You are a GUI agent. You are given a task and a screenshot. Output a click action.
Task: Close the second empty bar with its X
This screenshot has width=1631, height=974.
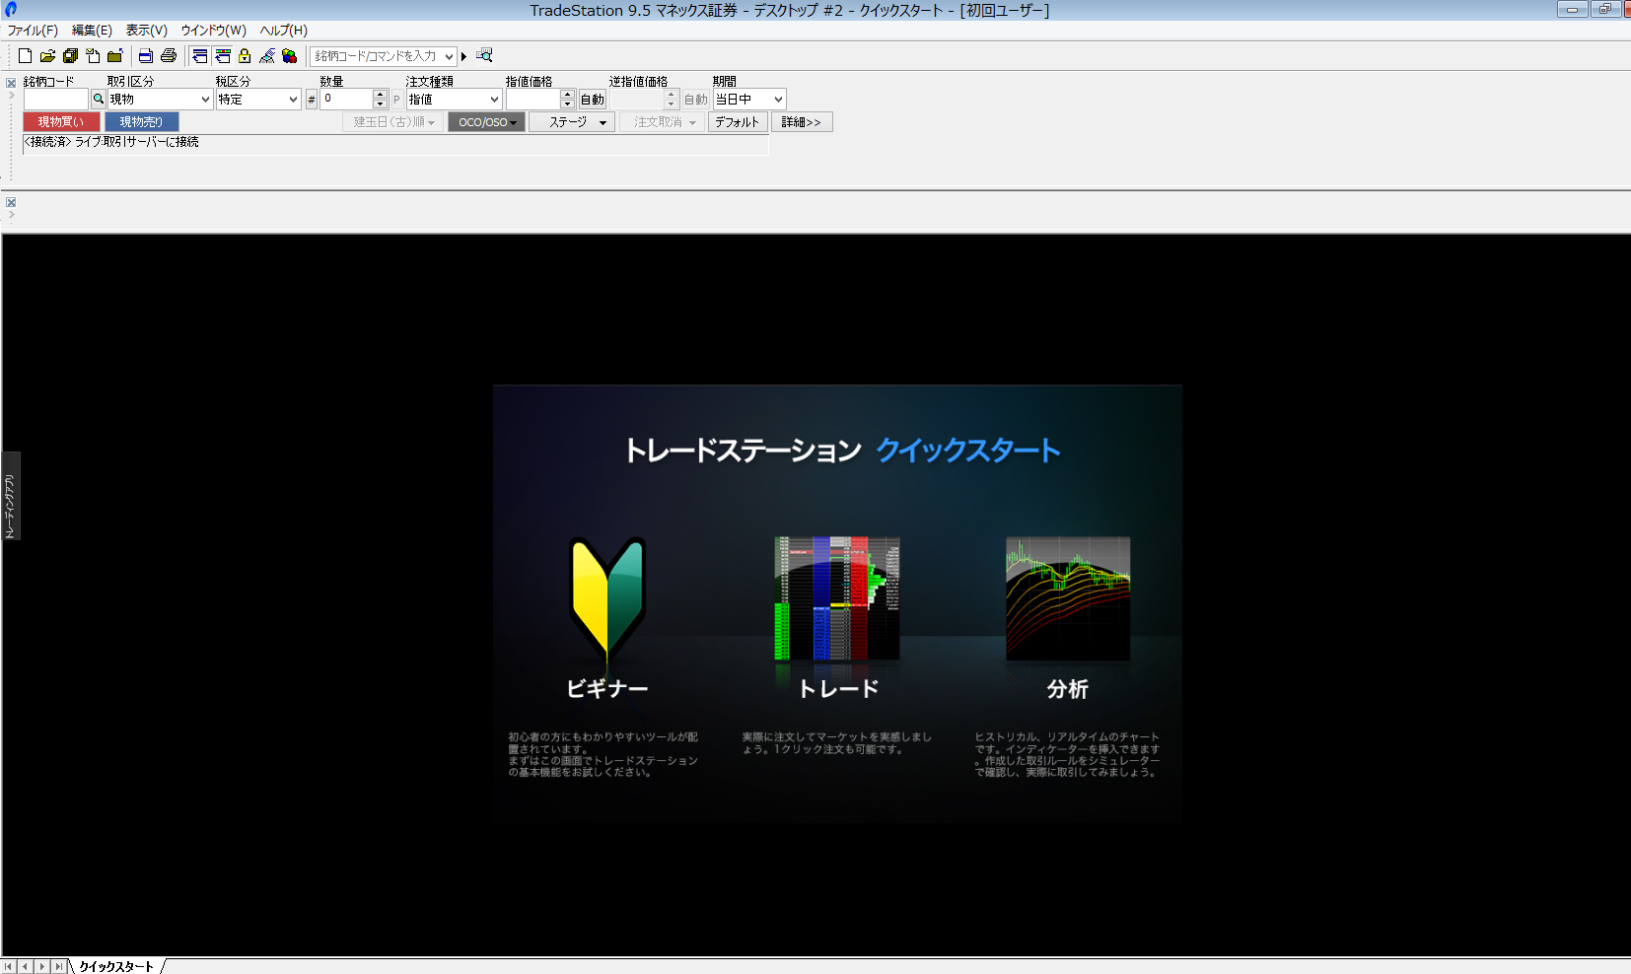[x=11, y=202]
